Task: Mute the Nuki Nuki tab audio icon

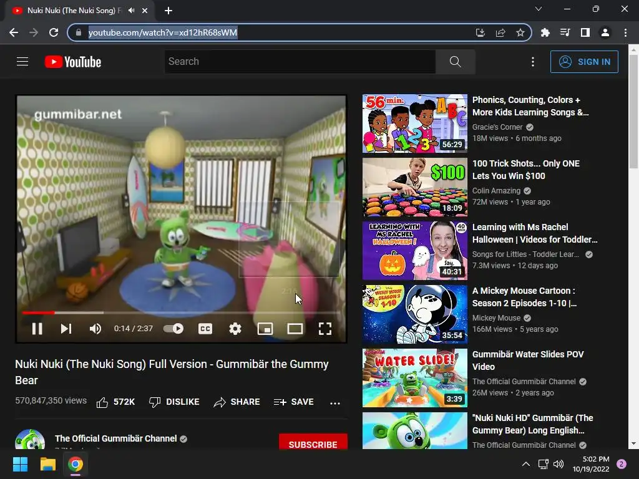Action: pyautogui.click(x=131, y=11)
